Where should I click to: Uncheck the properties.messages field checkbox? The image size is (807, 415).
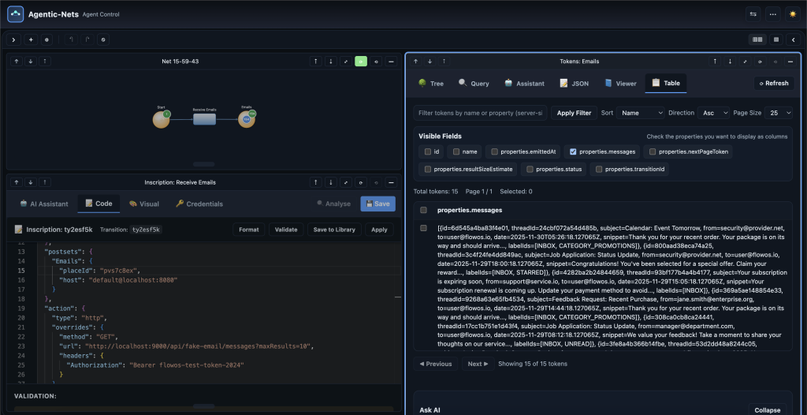pos(573,151)
